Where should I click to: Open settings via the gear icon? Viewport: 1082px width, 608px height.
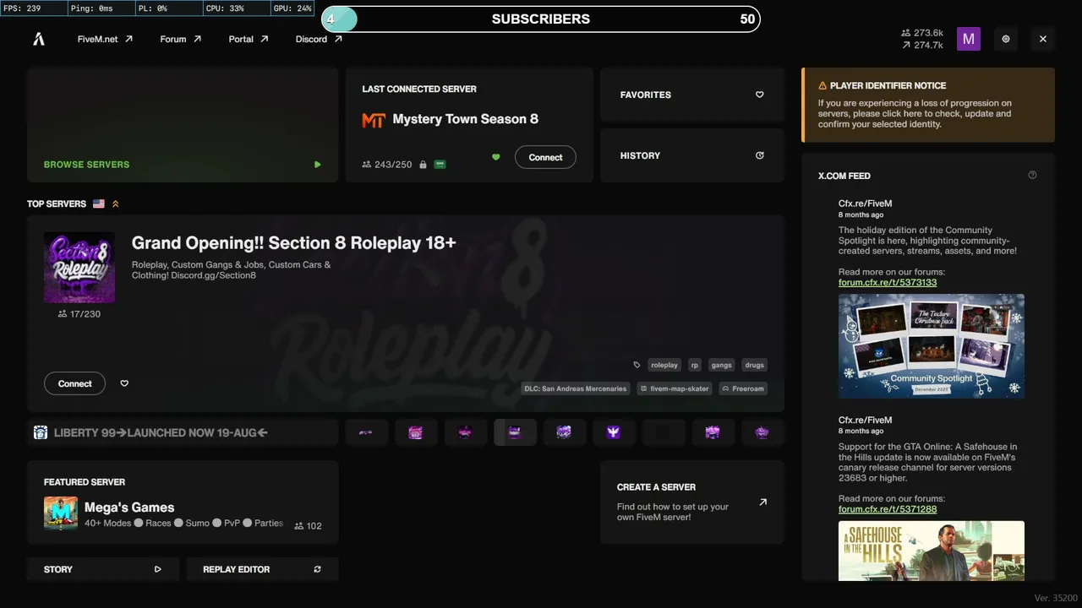click(1006, 39)
